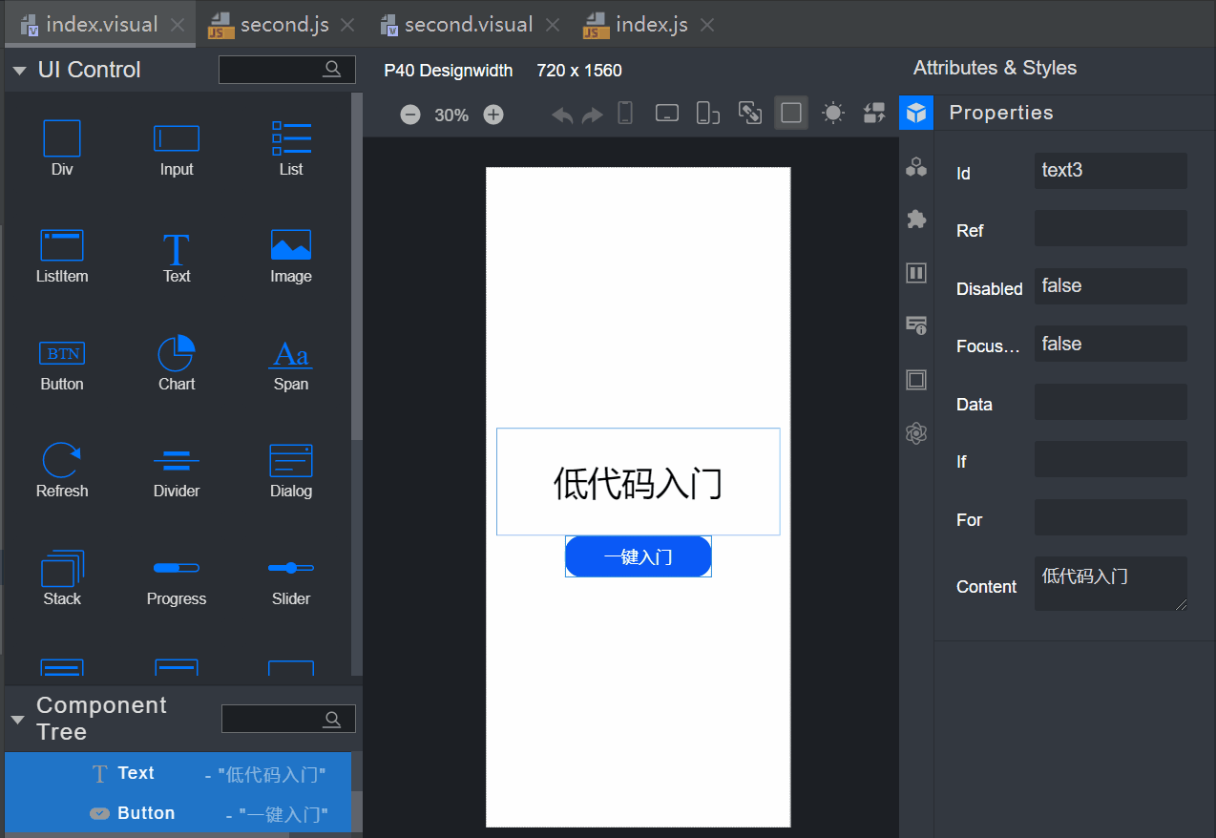Image resolution: width=1216 pixels, height=838 pixels.
Task: Edit the Content text area 低代码入门
Action: coord(1111,584)
